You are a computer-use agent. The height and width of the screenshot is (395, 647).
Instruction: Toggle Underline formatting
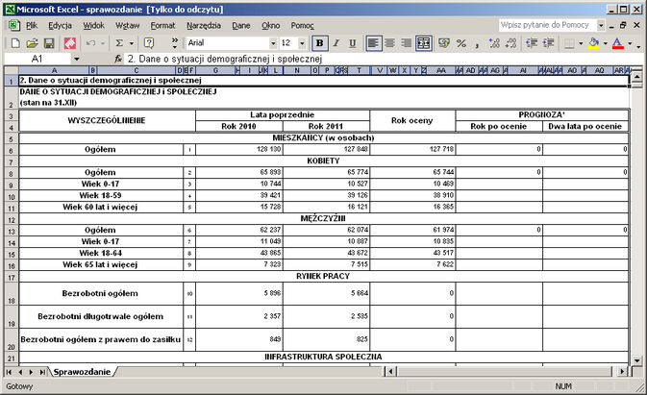(353, 43)
